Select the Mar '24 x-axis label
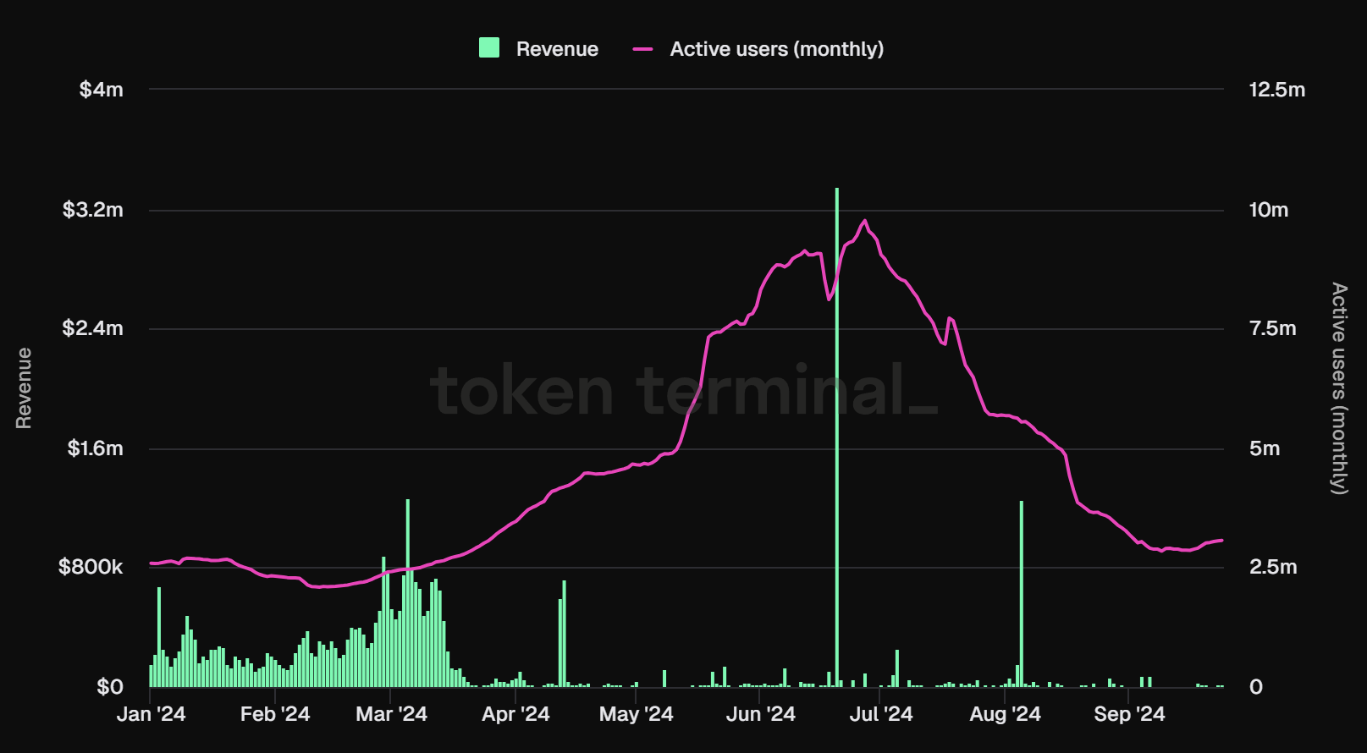 click(x=391, y=714)
